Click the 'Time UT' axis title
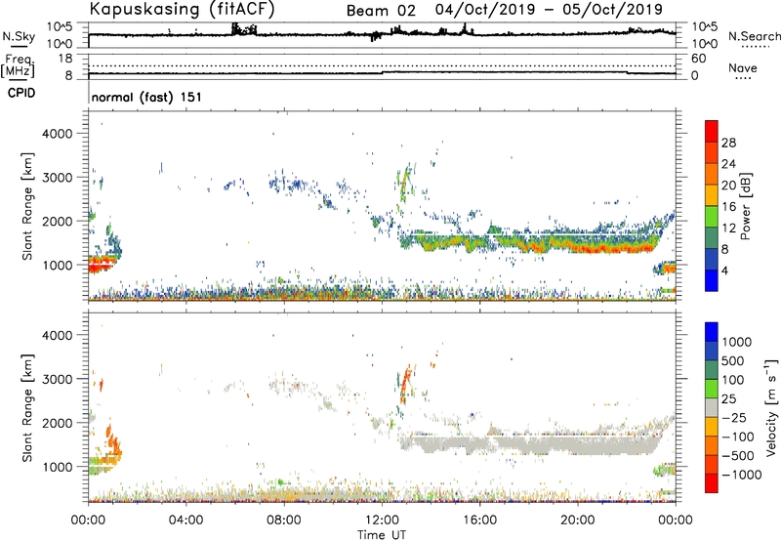The width and height of the screenshot is (781, 541). tap(382, 535)
